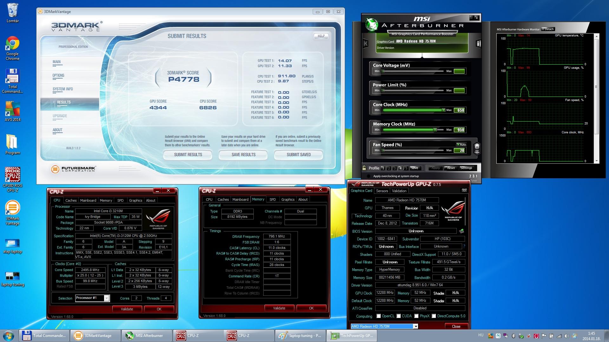609x342 pixels.
Task: Switch to Sensors tab in GPU-Z
Action: pyautogui.click(x=382, y=191)
